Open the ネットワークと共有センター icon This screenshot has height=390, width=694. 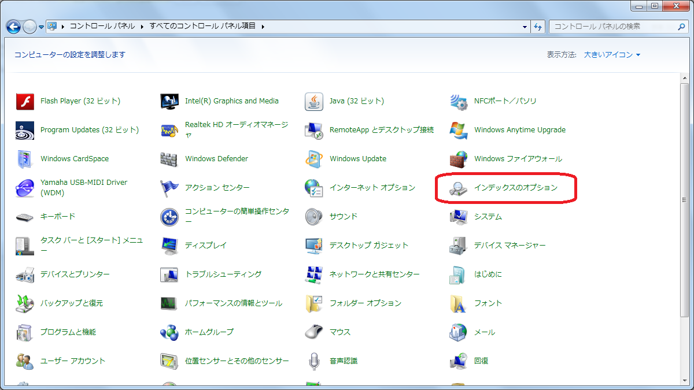(x=314, y=274)
